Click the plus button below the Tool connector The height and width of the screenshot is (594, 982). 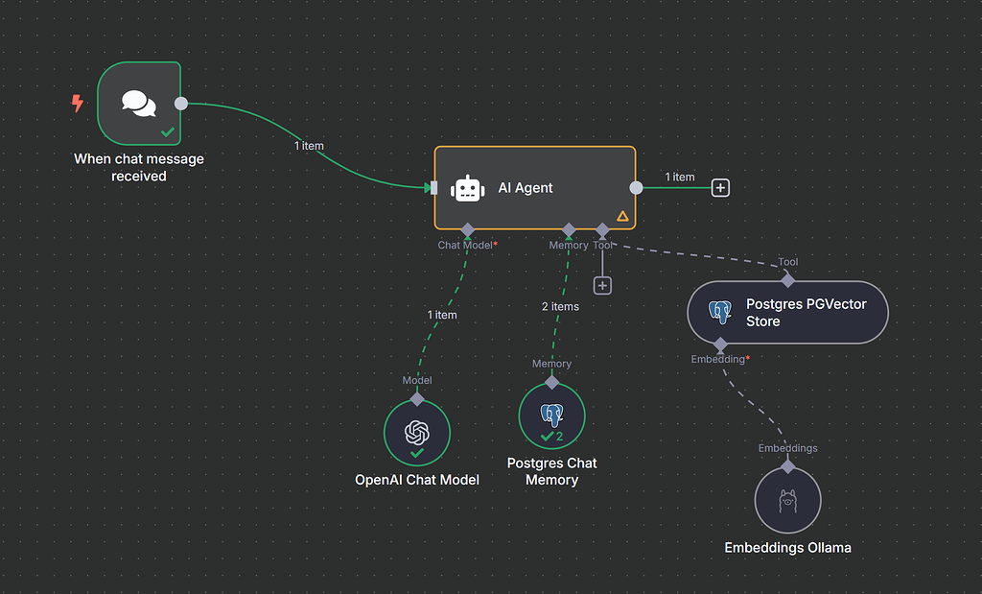[x=602, y=284]
